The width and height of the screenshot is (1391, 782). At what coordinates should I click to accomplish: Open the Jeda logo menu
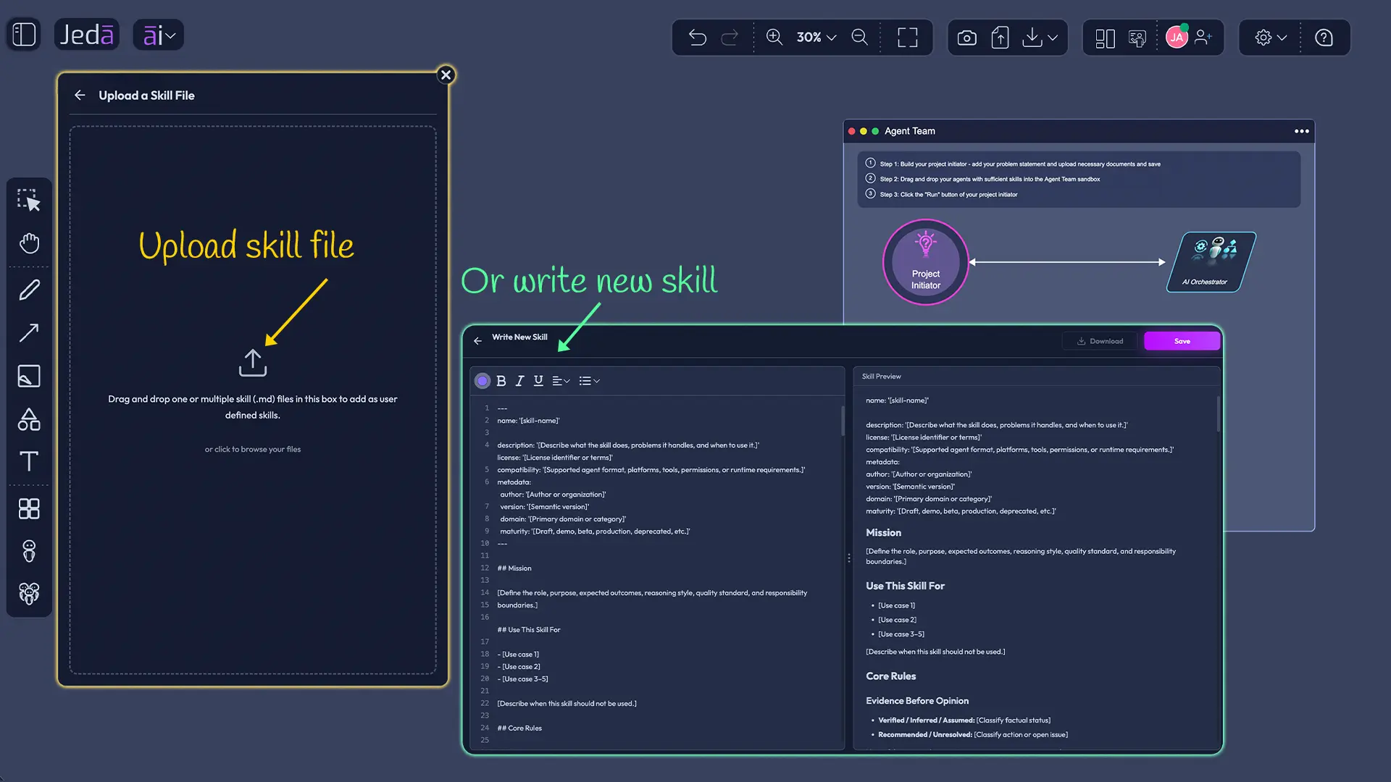[x=87, y=35]
